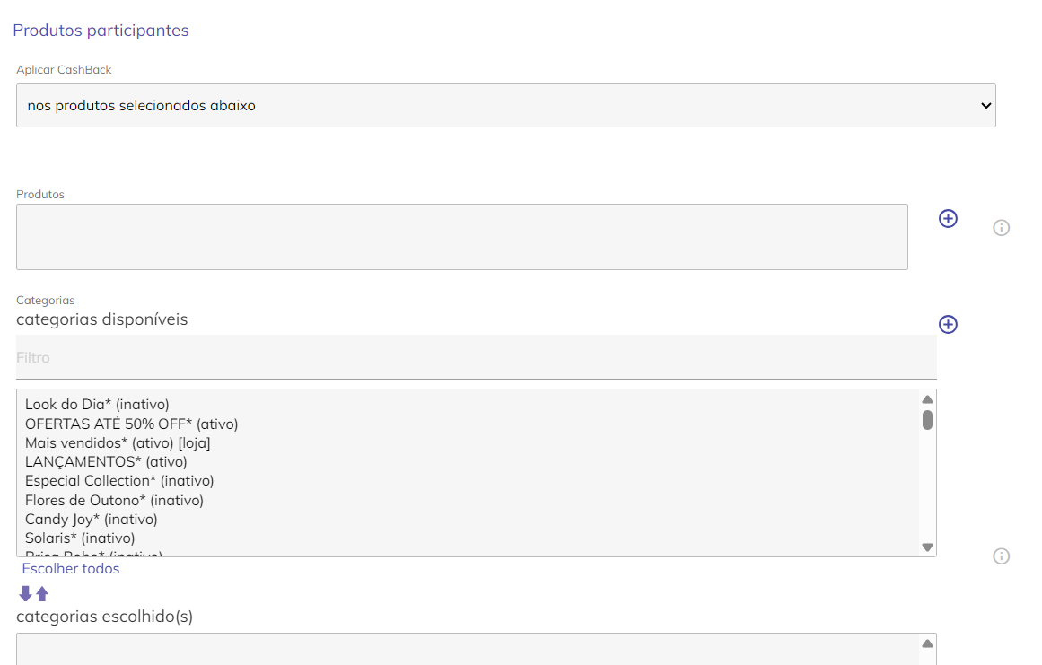
Task: Select Especial Collection* (inativo) category
Action: (x=119, y=481)
